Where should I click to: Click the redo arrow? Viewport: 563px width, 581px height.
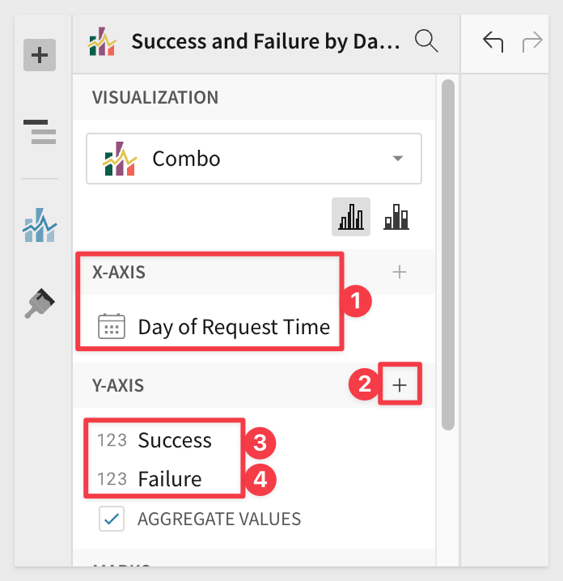pos(532,41)
